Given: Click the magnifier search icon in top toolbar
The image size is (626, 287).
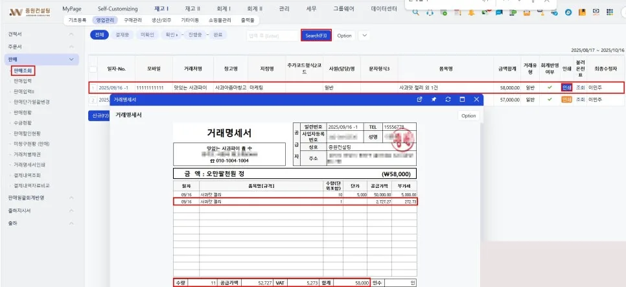Looking at the screenshot, I should pyautogui.click(x=415, y=12).
